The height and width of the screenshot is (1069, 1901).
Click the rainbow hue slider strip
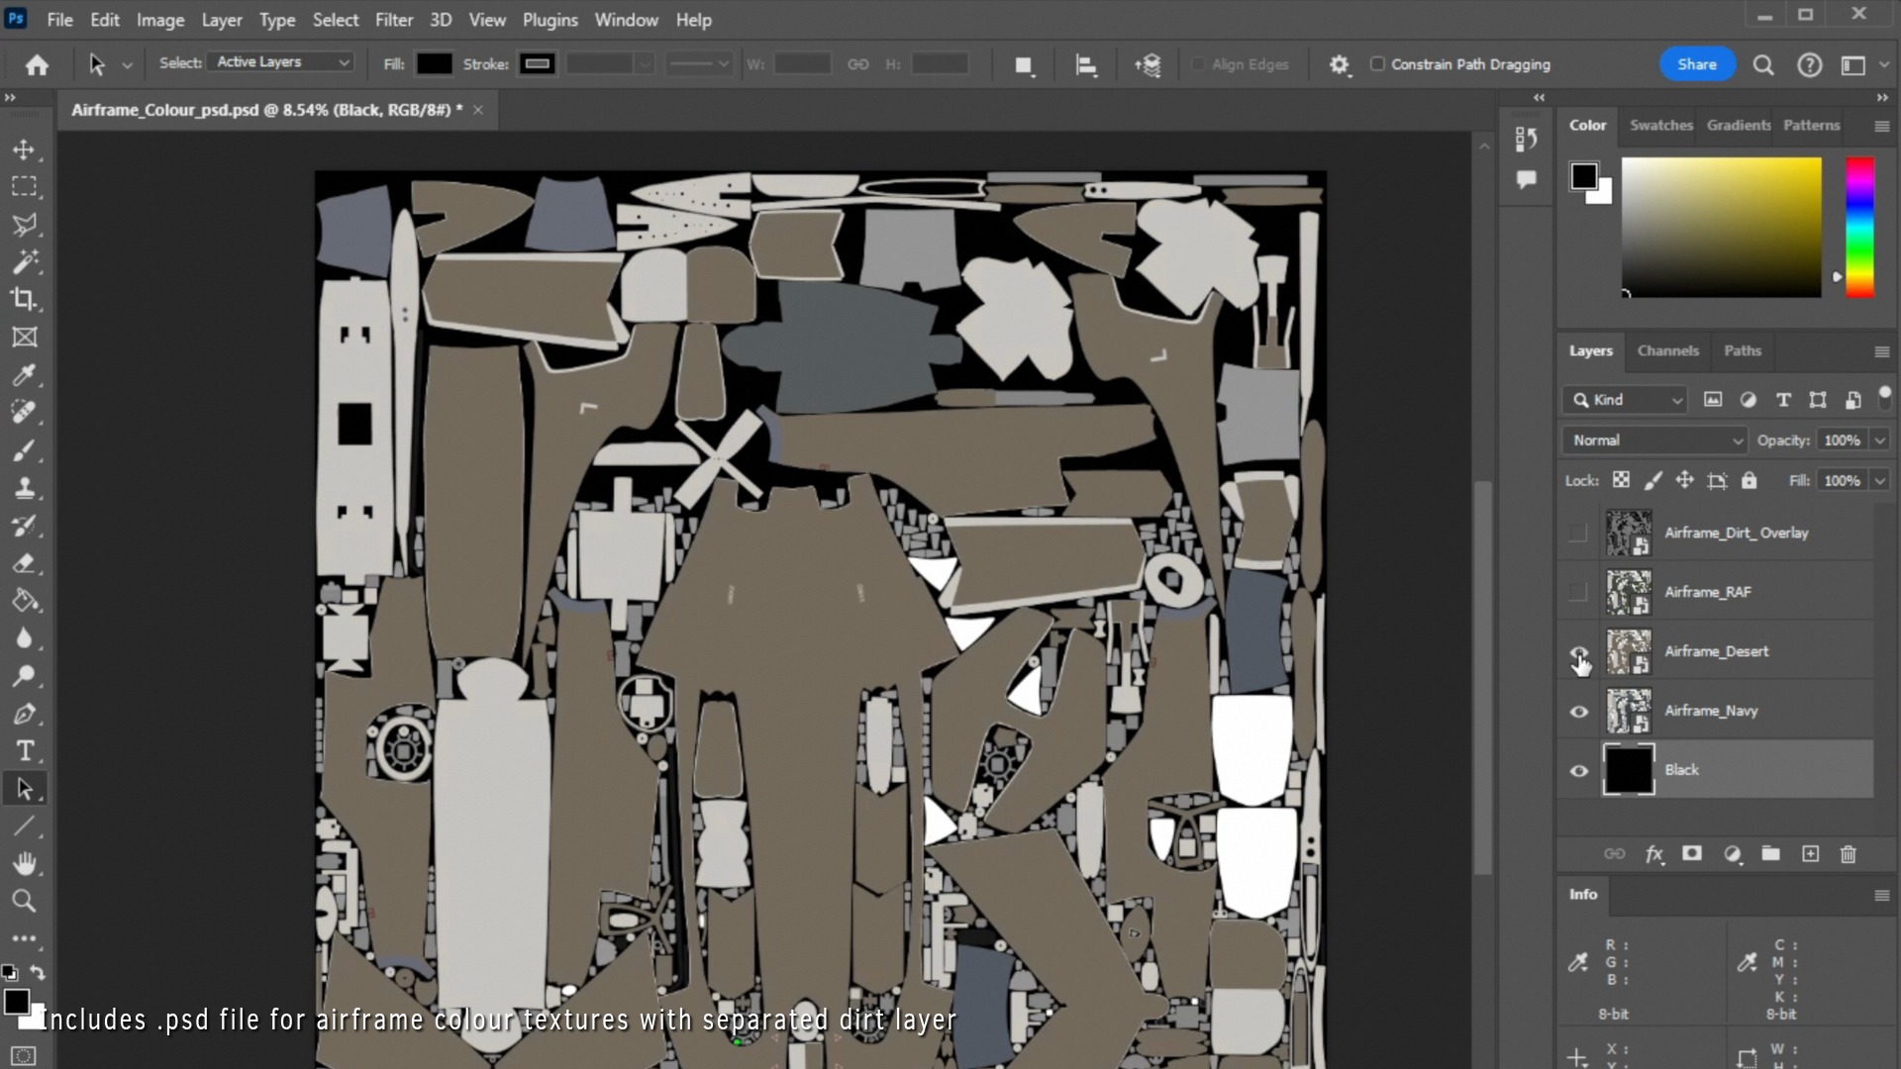1859,228
